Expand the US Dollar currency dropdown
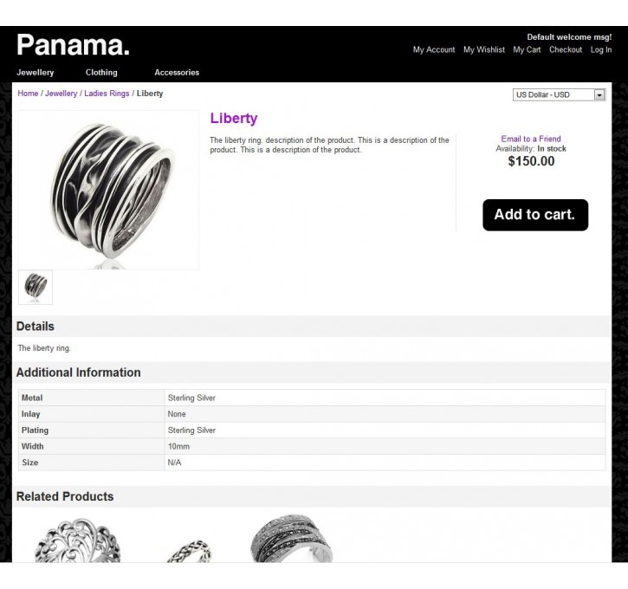Viewport: 628px width, 589px height. [x=559, y=95]
